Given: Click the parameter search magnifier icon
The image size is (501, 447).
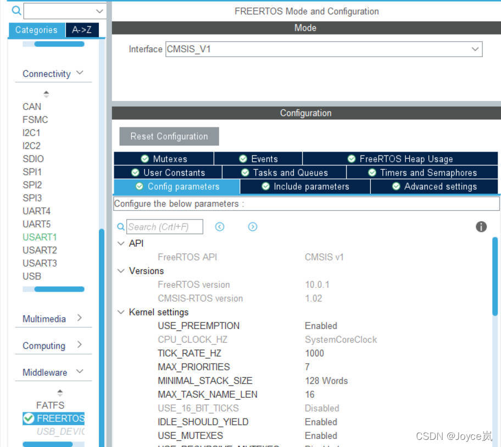Looking at the screenshot, I should [x=121, y=227].
